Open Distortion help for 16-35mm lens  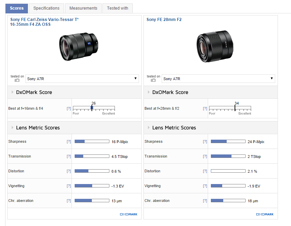[69, 171]
